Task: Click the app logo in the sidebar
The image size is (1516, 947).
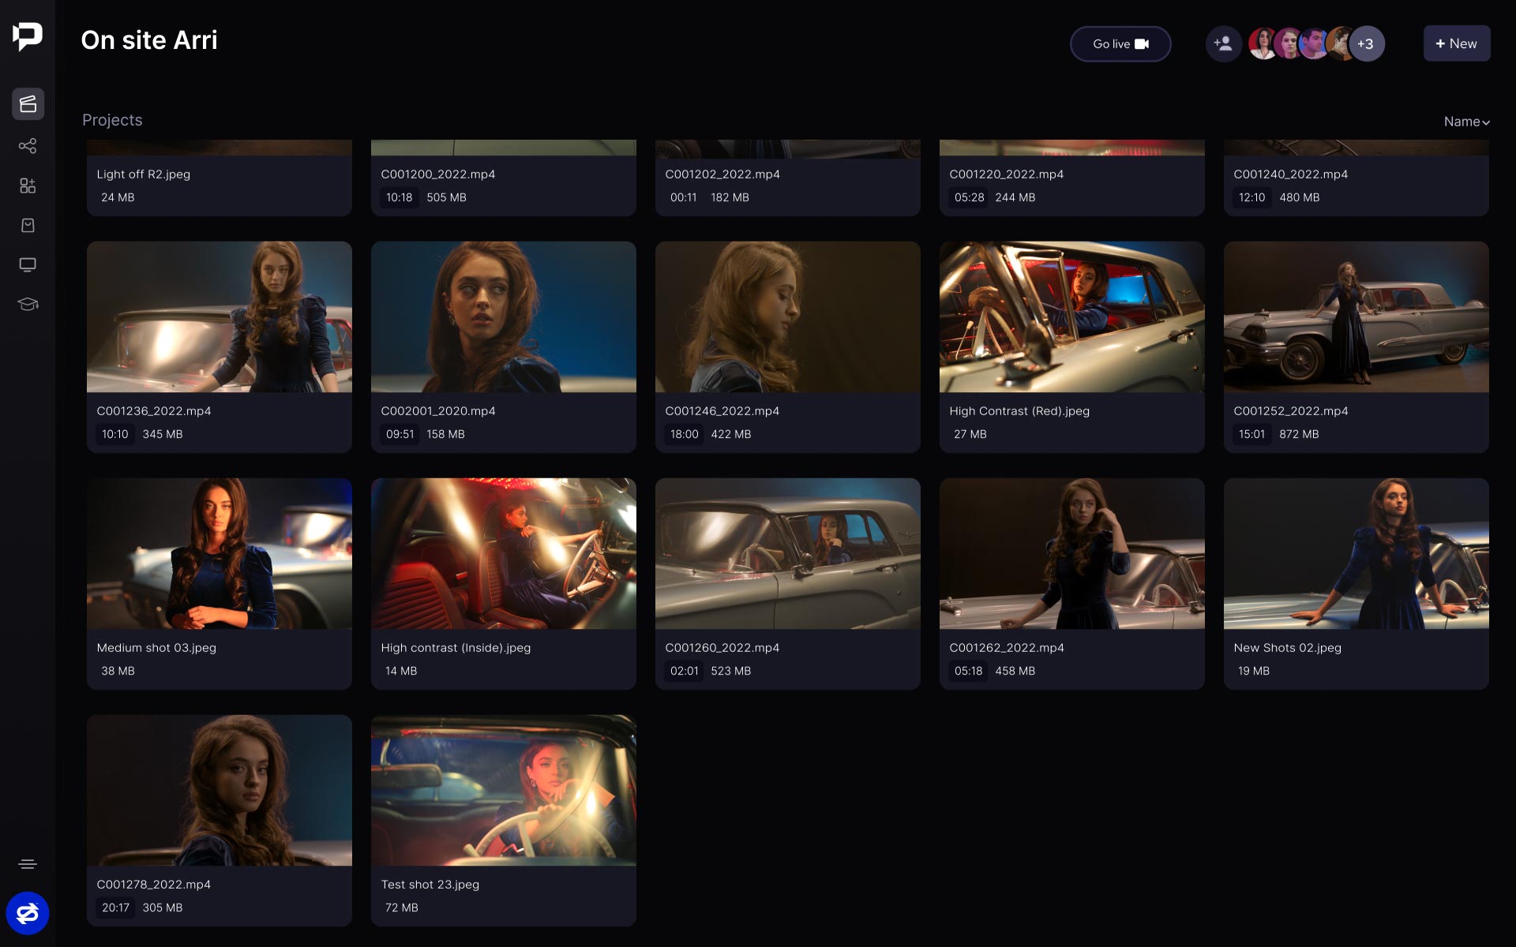Action: 28,36
